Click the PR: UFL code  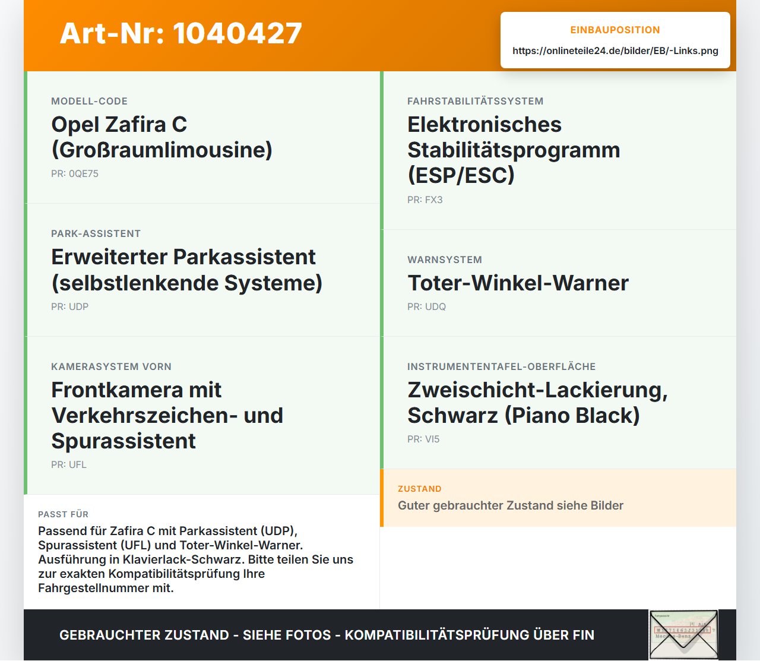69,464
